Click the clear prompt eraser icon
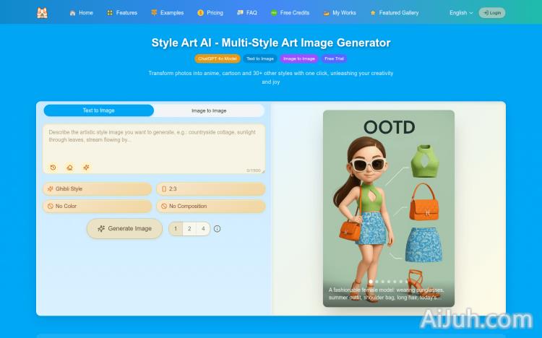The width and height of the screenshot is (542, 338). (x=70, y=168)
